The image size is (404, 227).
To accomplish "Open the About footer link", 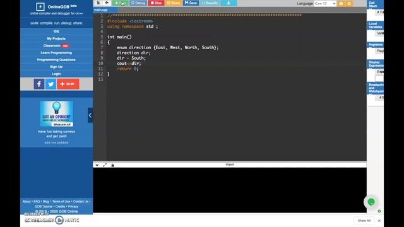I will click(x=27, y=202).
